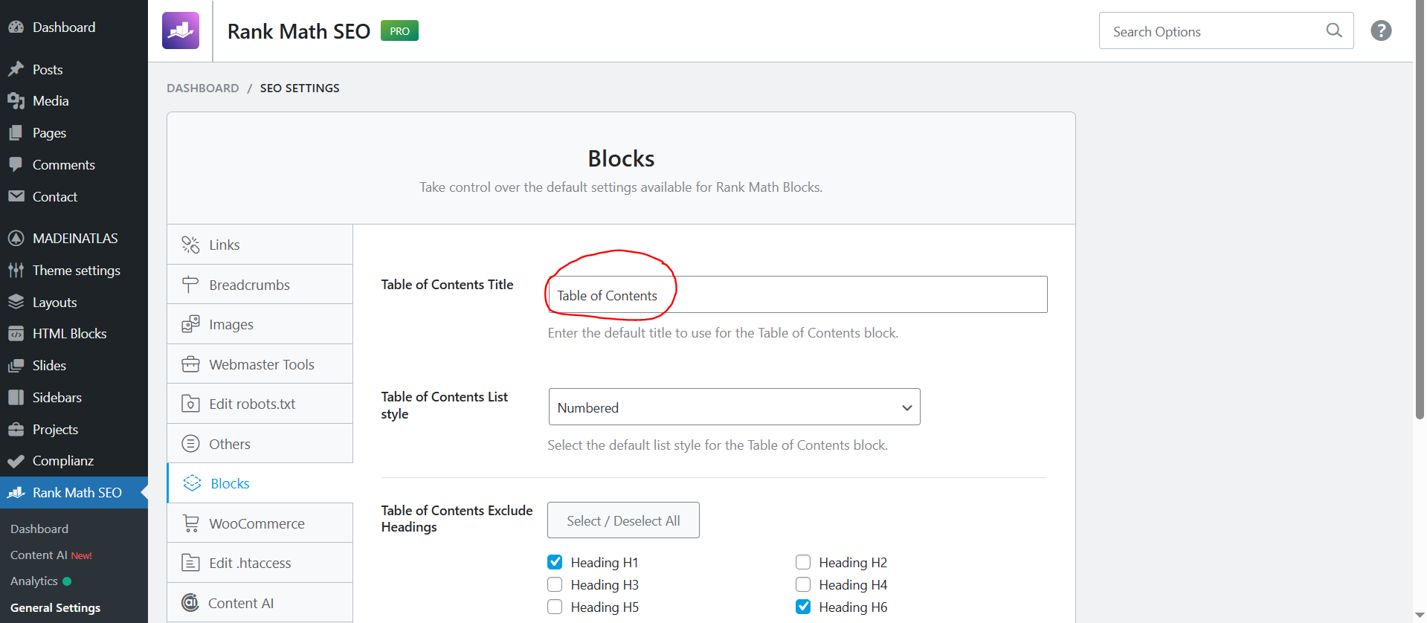Open General Settings submenu item
Image resolution: width=1427 pixels, height=623 pixels.
click(x=55, y=607)
